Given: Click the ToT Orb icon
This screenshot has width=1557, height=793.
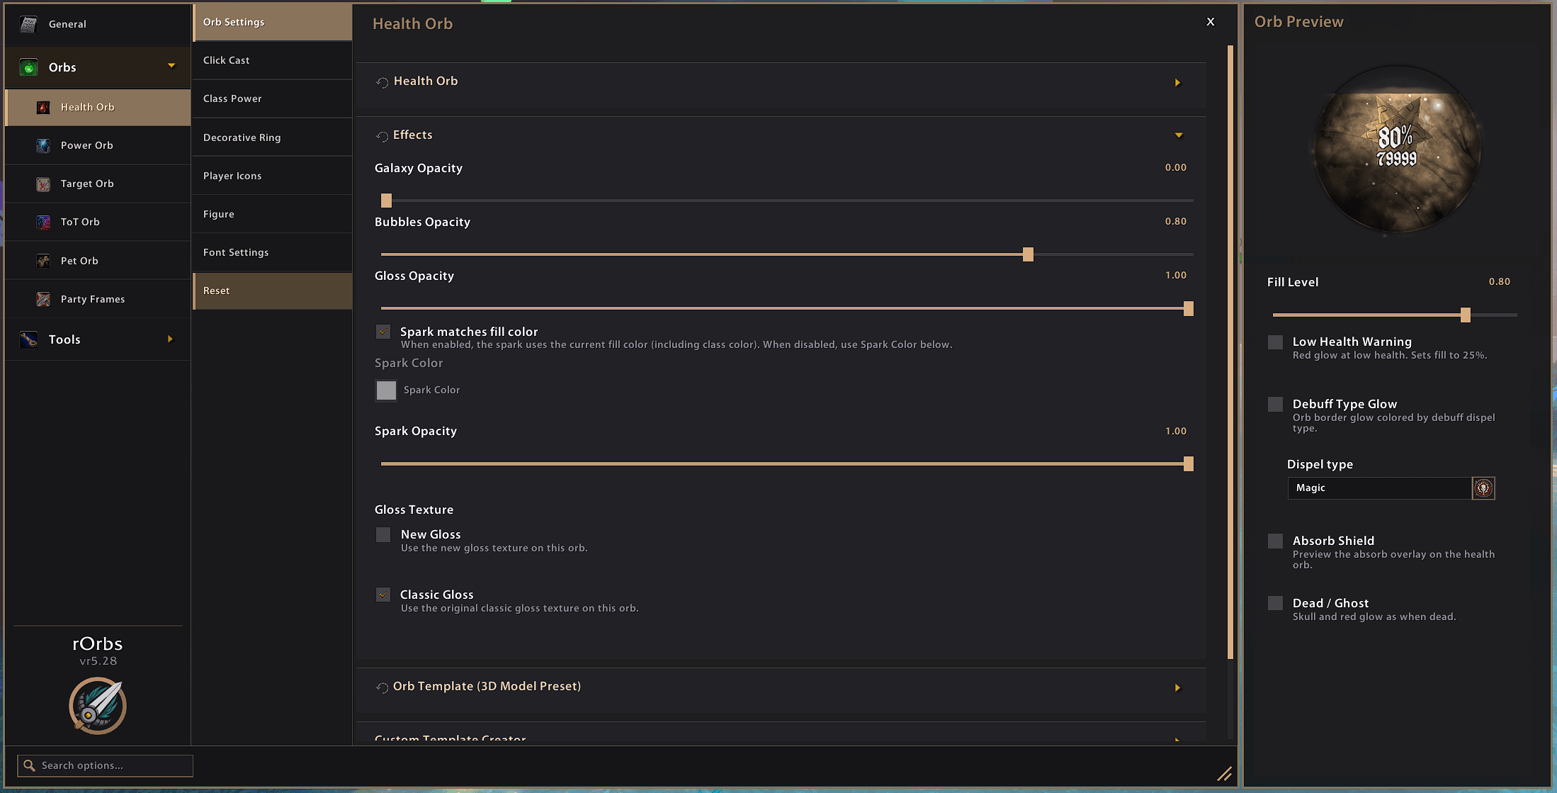Looking at the screenshot, I should pyautogui.click(x=43, y=223).
